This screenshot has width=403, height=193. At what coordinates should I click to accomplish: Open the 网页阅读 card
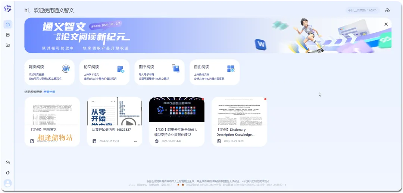click(50, 72)
